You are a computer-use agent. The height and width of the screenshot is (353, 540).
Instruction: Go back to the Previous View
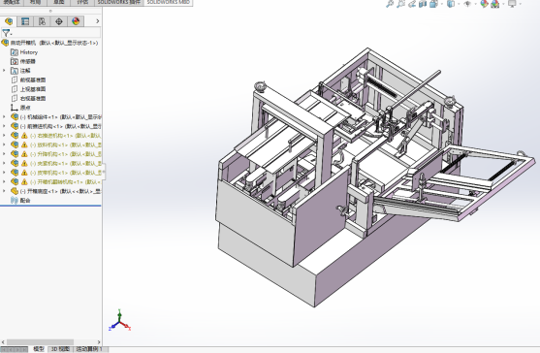(x=412, y=4)
